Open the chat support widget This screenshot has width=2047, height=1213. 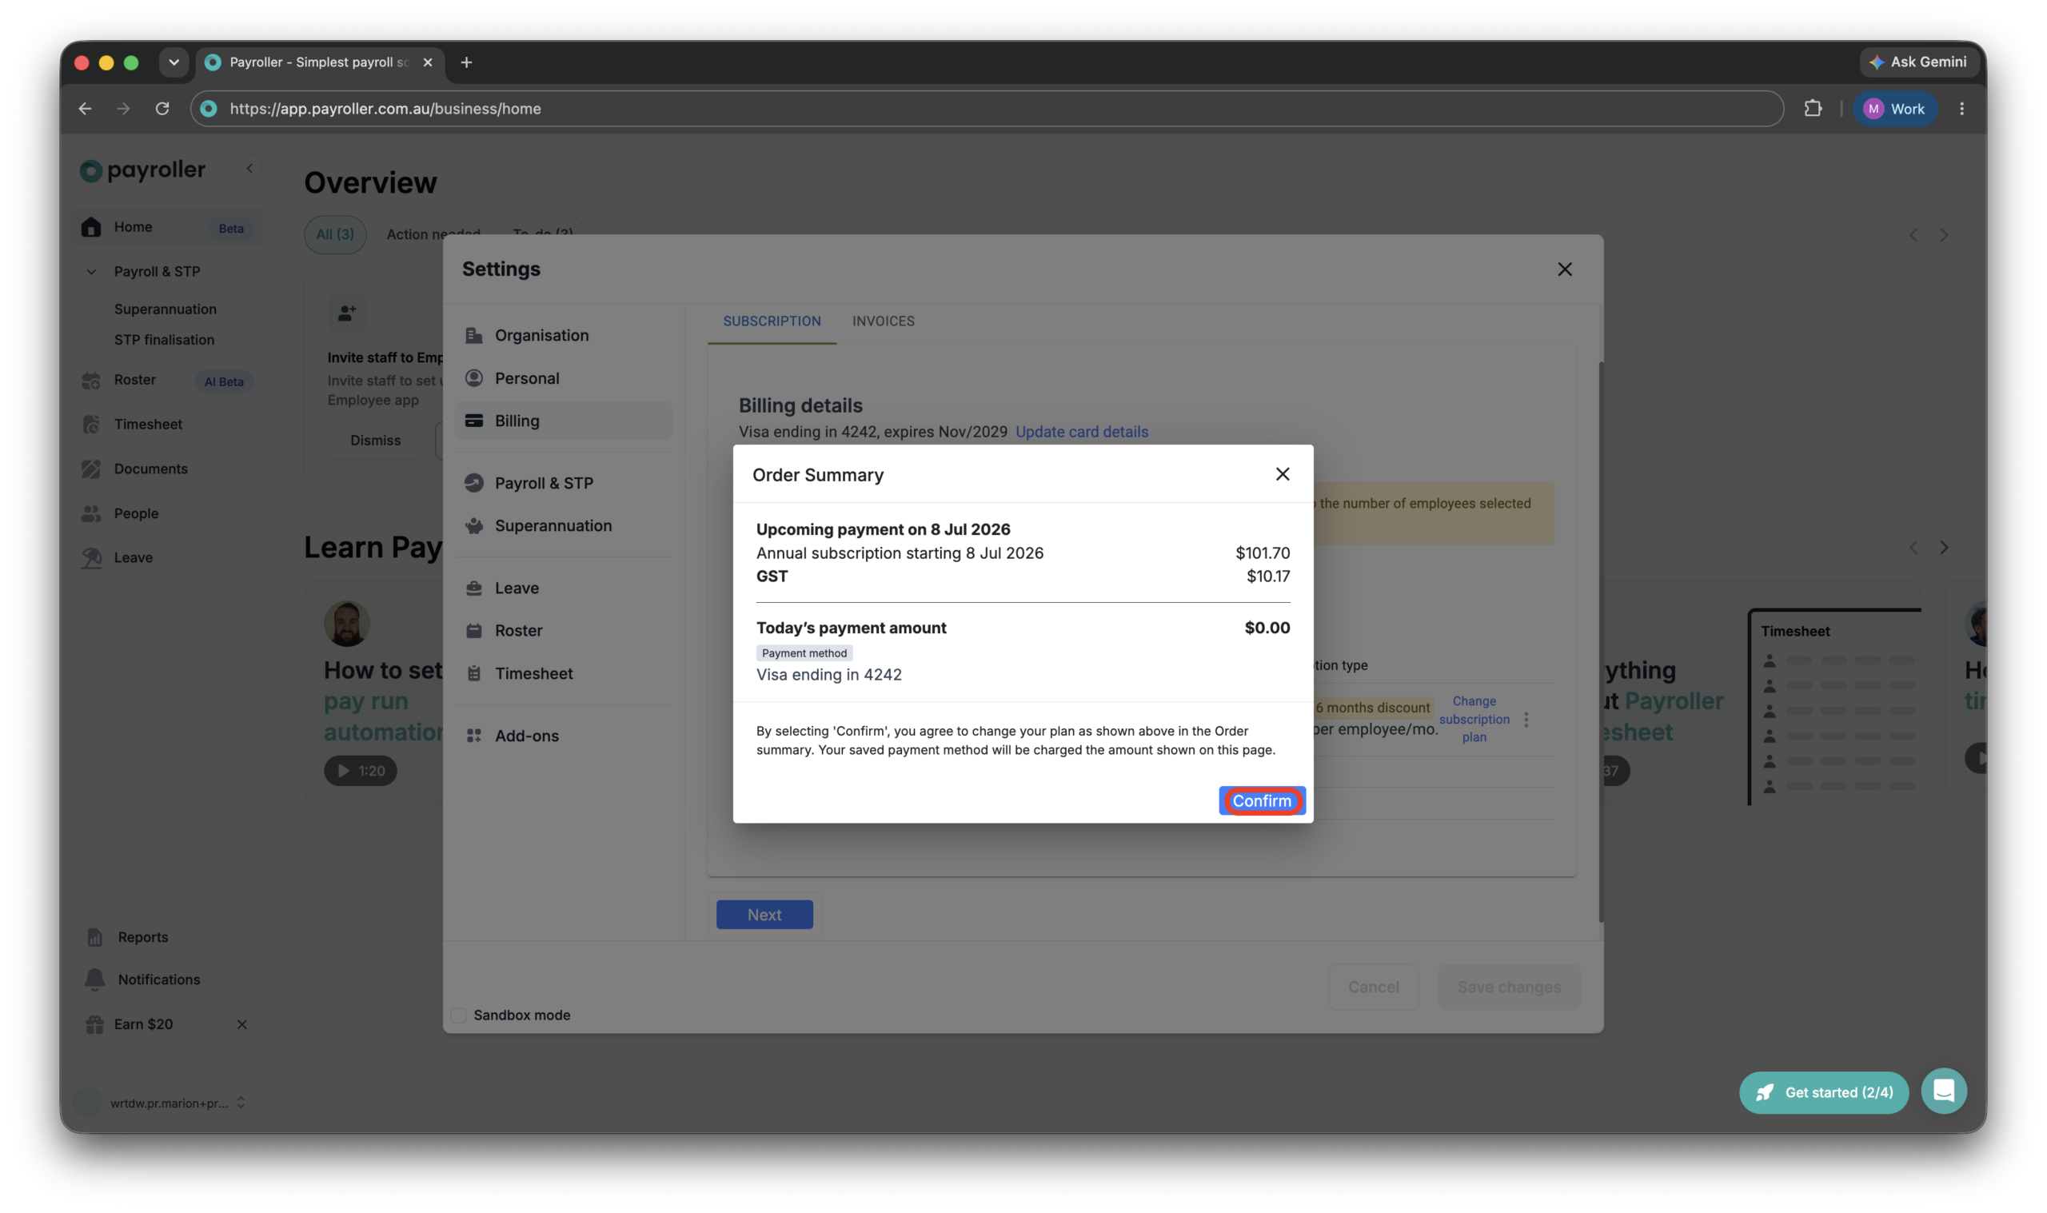tap(1942, 1090)
